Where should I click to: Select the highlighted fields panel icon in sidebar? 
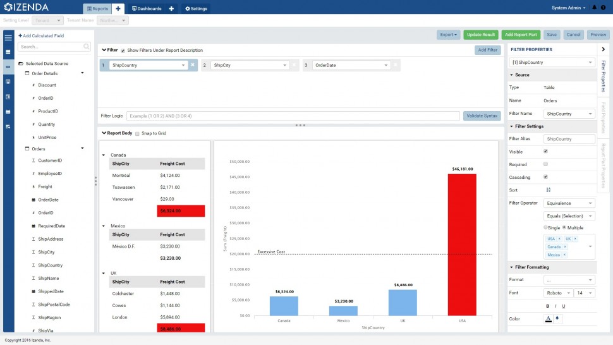(8, 67)
